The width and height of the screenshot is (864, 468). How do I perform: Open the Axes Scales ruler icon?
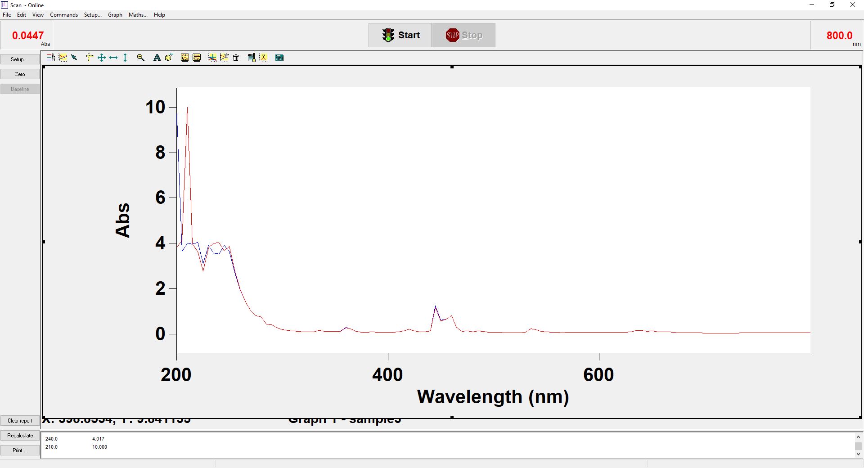[x=89, y=58]
